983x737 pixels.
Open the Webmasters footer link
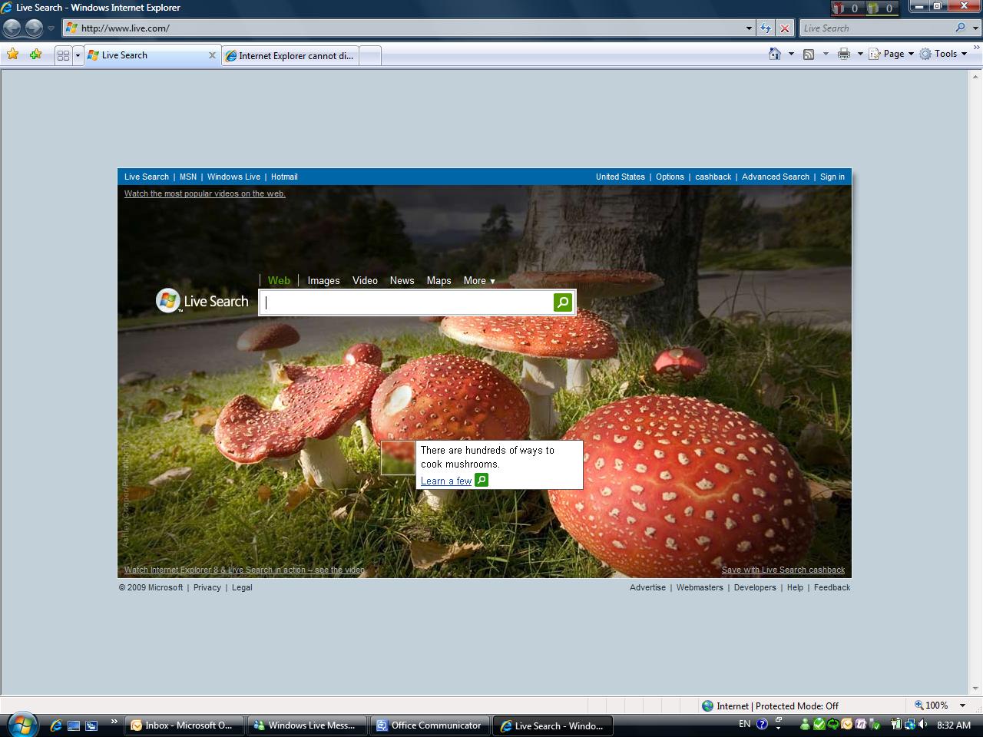[700, 587]
